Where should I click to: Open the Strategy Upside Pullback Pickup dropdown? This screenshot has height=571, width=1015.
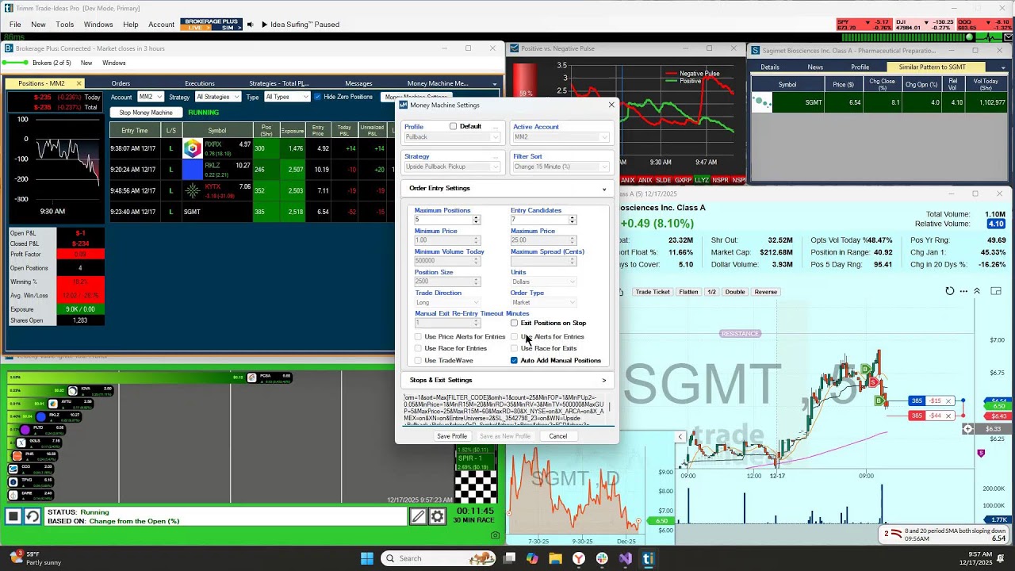(x=452, y=167)
